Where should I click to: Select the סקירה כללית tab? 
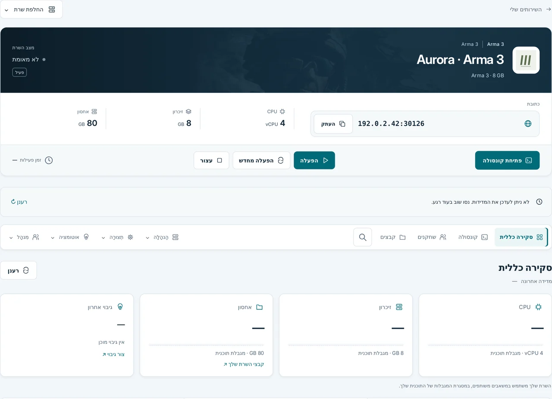(521, 237)
